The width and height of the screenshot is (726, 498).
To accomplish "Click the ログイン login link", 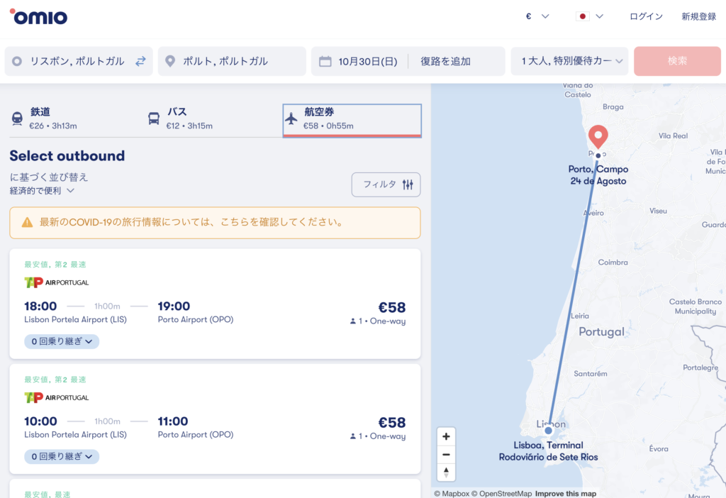I will (646, 16).
